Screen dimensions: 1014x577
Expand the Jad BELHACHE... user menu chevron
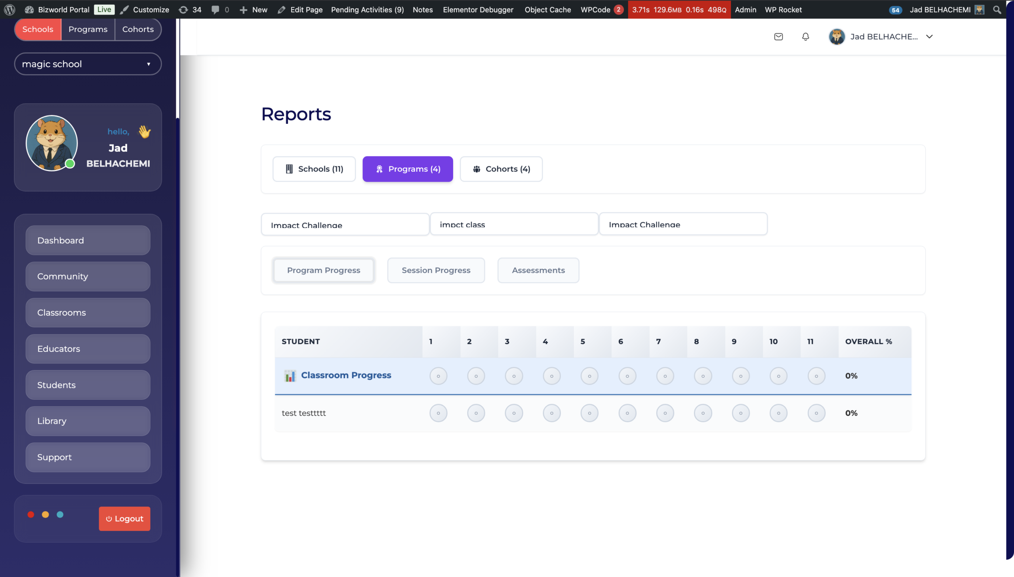point(929,36)
